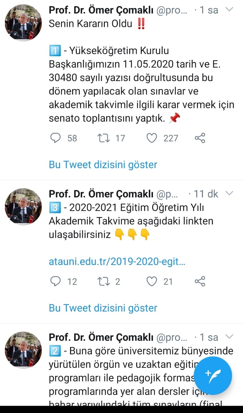The height and width of the screenshot is (413, 243).
Task: Open profile picture on first tweet
Action: click(23, 23)
